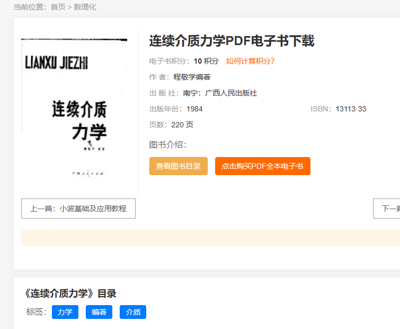Go to the 下一篇 next article button
This screenshot has height=329, width=400.
click(388, 209)
